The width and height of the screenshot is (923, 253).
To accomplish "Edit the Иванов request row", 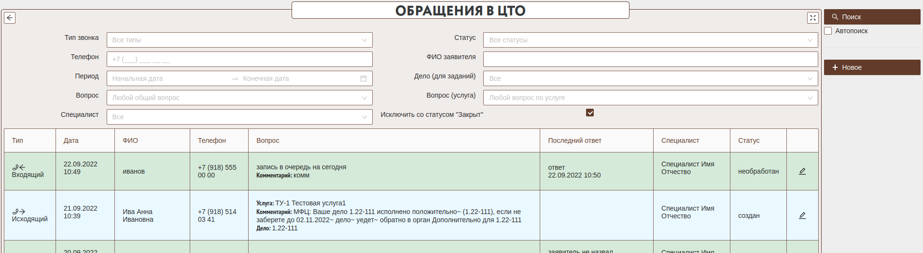I will [802, 171].
